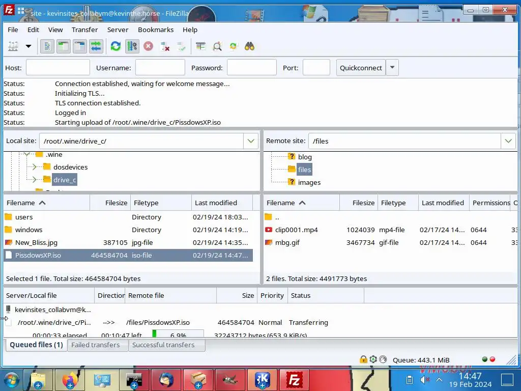The height and width of the screenshot is (391, 521).
Task: Open the Local site path dropdown
Action: 251,141
